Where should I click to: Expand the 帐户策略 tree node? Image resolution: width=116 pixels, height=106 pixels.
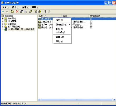click(x=3, y=18)
